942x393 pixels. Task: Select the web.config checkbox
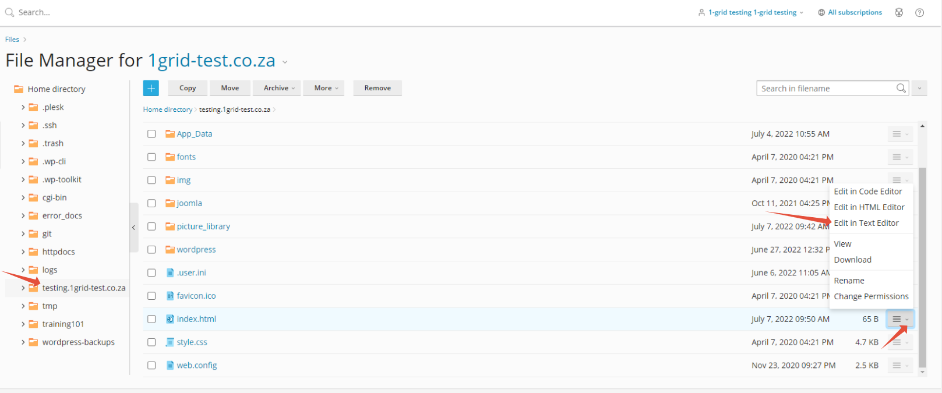[151, 366]
